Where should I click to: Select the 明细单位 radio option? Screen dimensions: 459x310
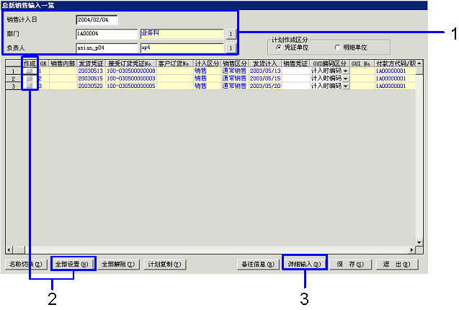[337, 48]
